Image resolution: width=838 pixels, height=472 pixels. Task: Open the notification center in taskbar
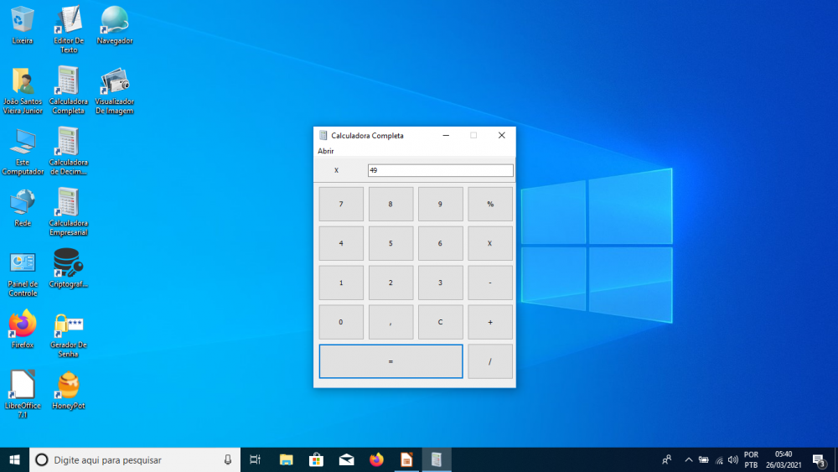(819, 459)
